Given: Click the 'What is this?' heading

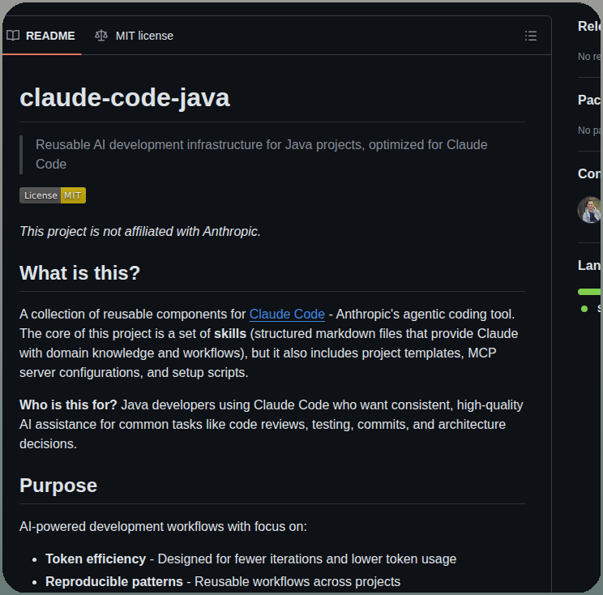Looking at the screenshot, I should point(80,273).
